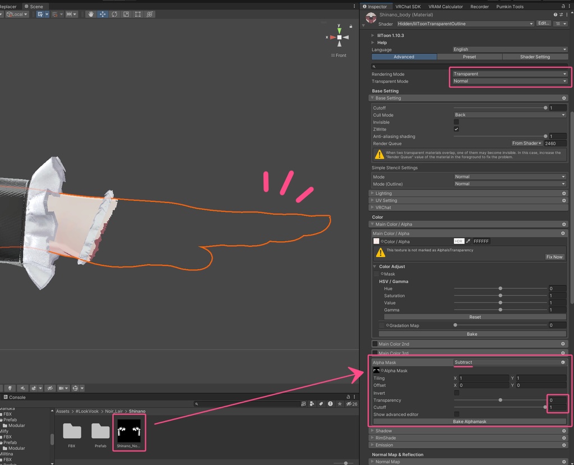Open the Rendering Mode dropdown
The width and height of the screenshot is (574, 465).
tap(510, 74)
